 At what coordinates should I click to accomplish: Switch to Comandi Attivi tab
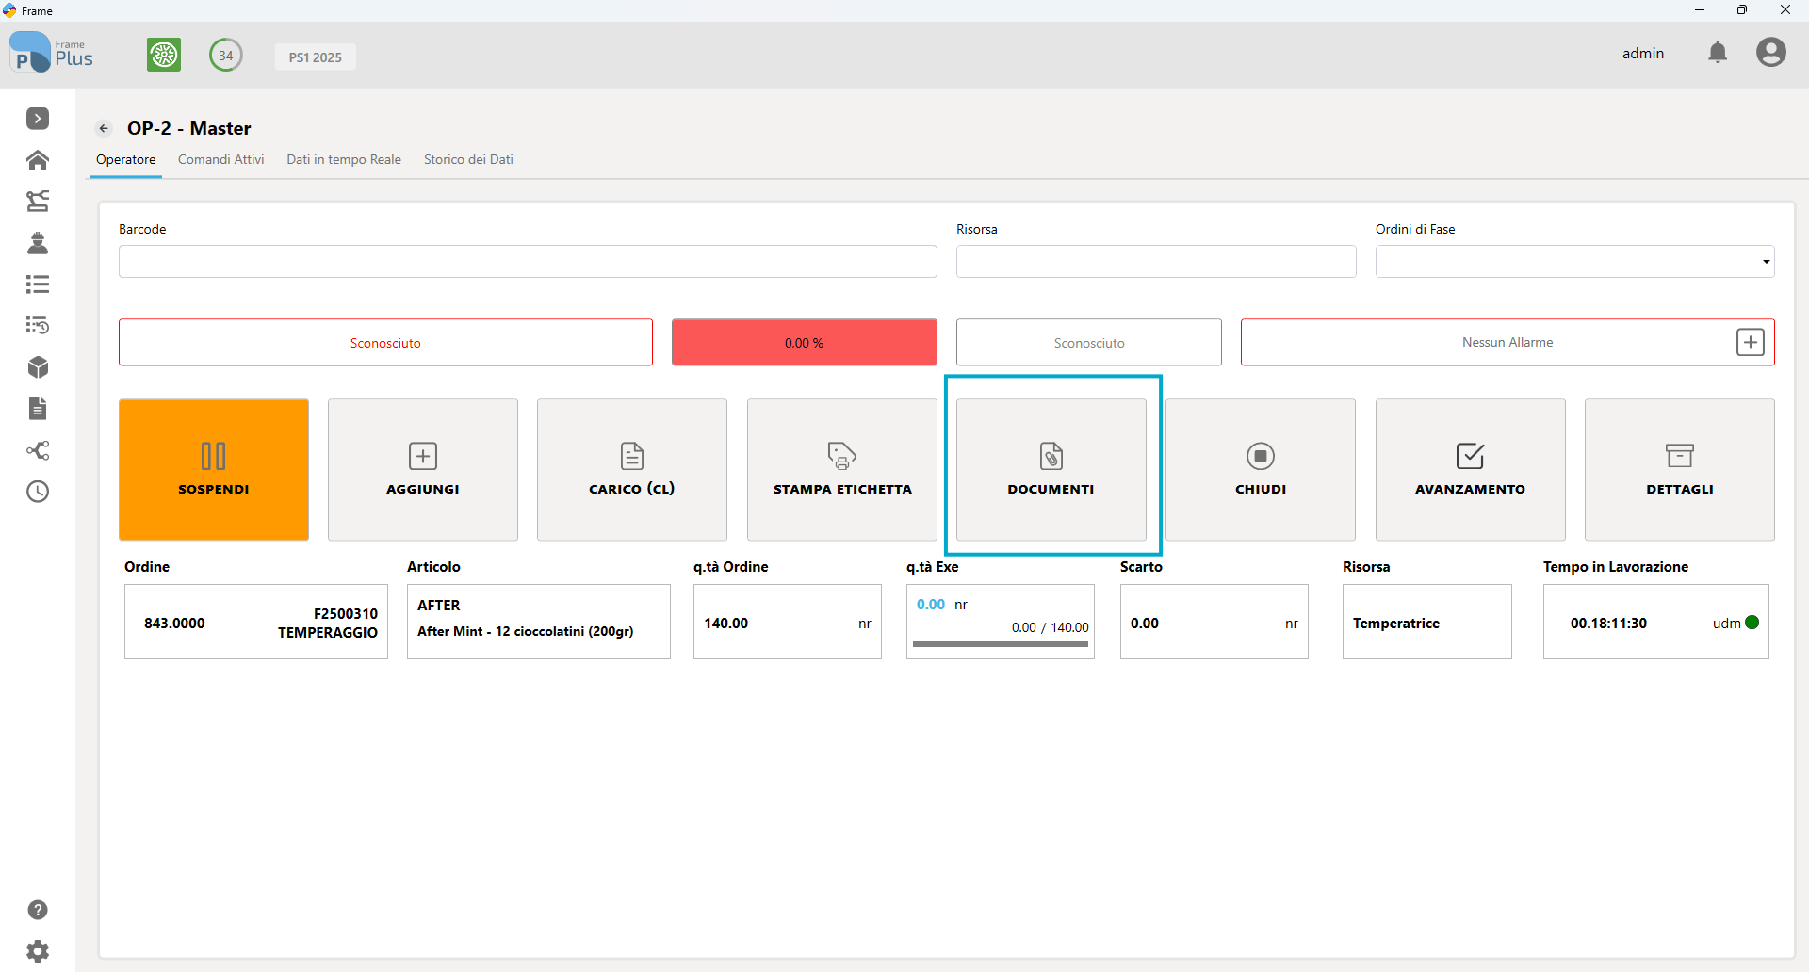tap(221, 159)
